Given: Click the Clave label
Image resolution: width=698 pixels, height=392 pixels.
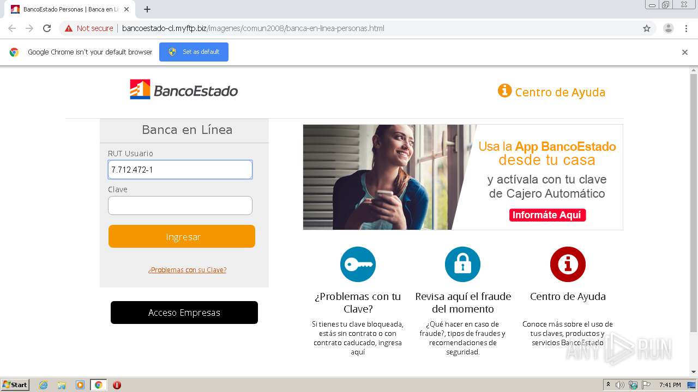Looking at the screenshot, I should (118, 189).
